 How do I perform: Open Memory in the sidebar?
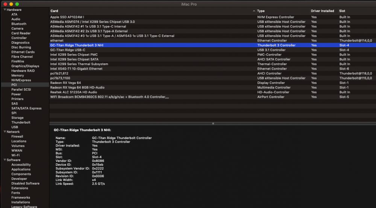coord(18,75)
